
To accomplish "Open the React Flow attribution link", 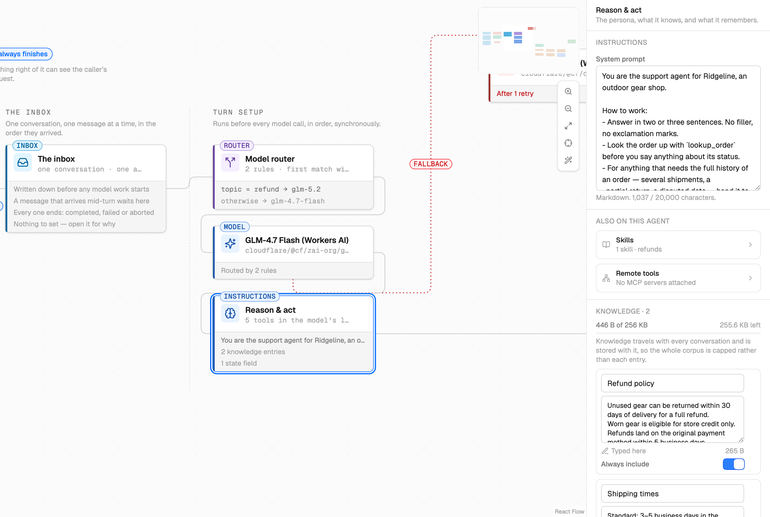I will tap(569, 511).
